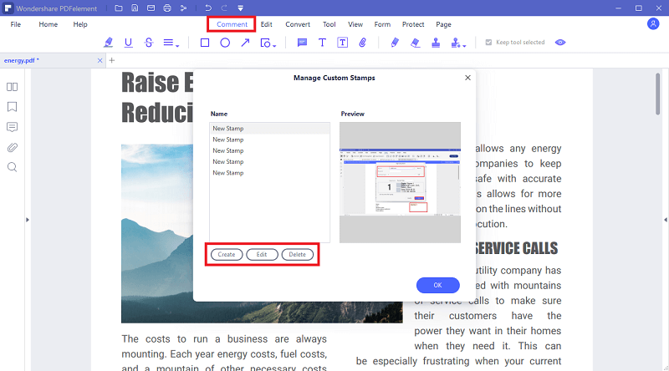The height and width of the screenshot is (371, 669).
Task: Open the search panel
Action: click(x=12, y=167)
